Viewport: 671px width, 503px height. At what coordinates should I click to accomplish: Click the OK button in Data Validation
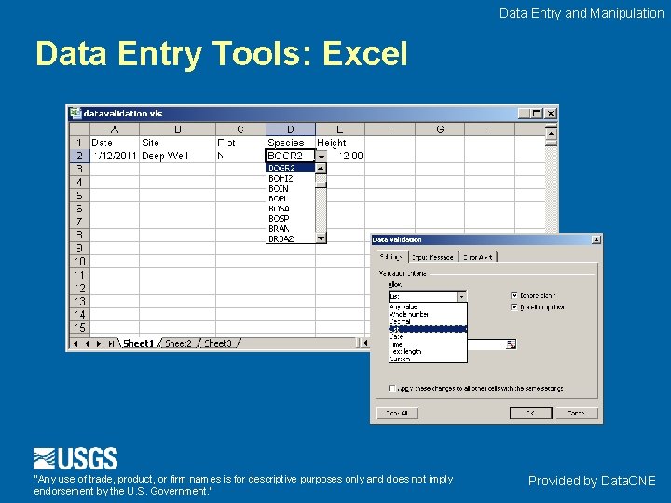tap(530, 414)
